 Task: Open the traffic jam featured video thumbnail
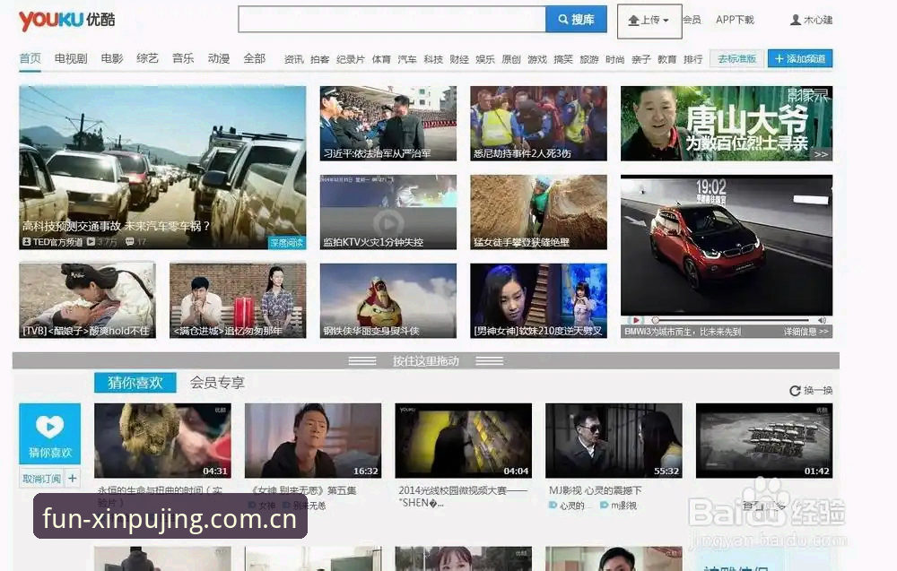[x=162, y=168]
